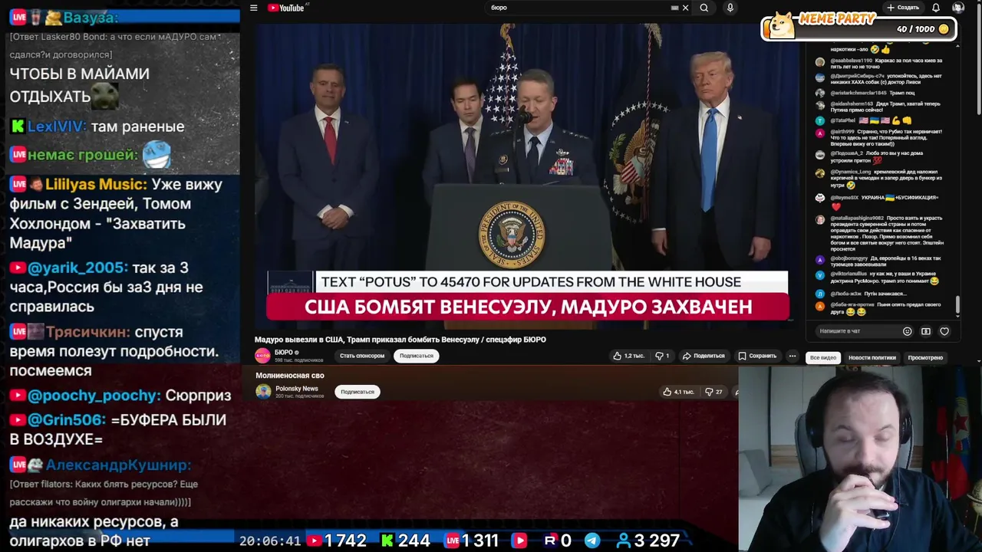Click the Молниеносная сво video title
This screenshot has height=552, width=982.
290,376
